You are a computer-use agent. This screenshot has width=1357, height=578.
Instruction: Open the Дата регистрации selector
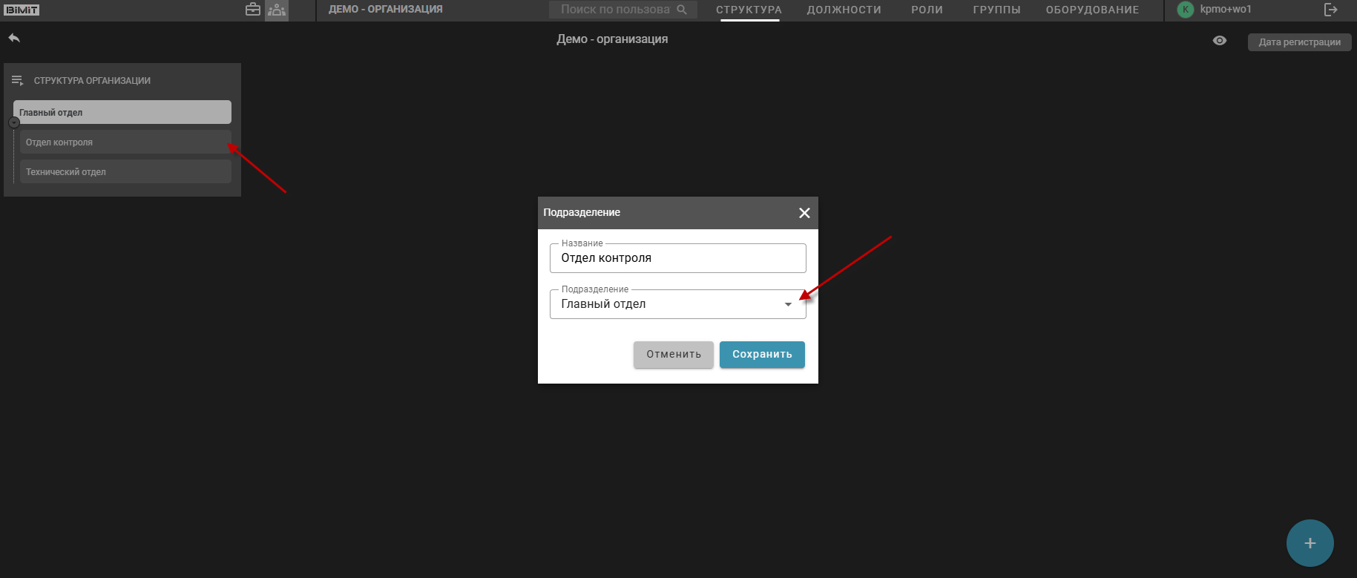1299,42
